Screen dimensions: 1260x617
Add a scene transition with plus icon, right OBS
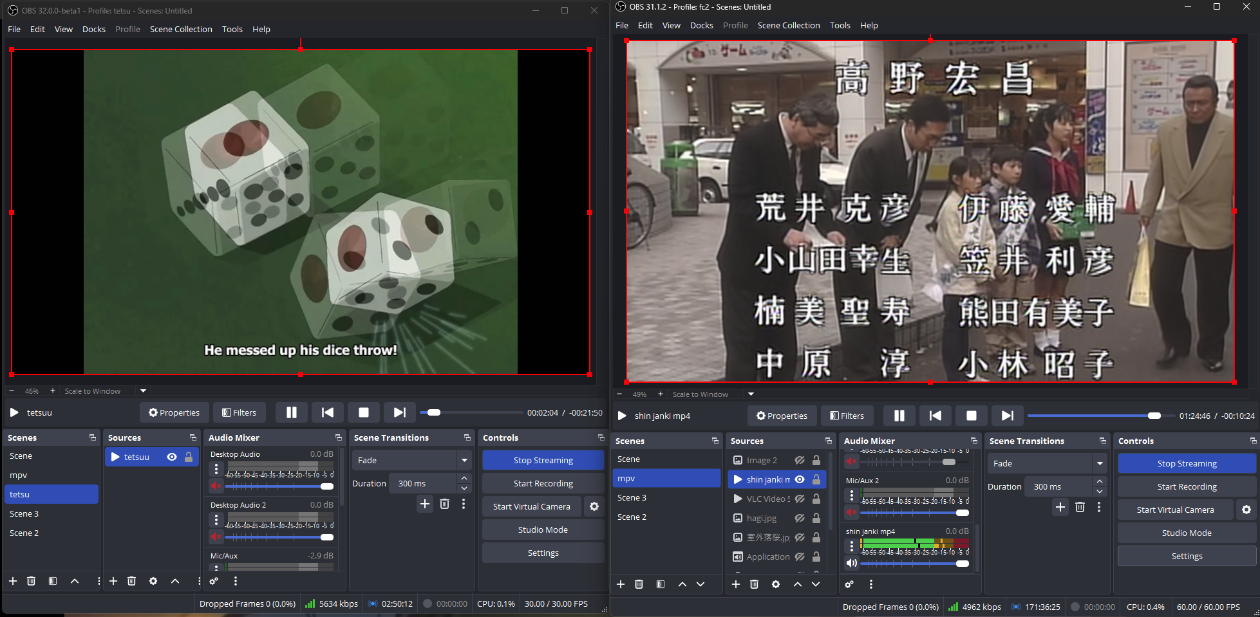(x=1060, y=507)
